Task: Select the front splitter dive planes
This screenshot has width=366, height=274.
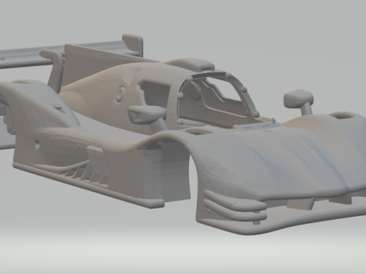Action: (x=235, y=205)
